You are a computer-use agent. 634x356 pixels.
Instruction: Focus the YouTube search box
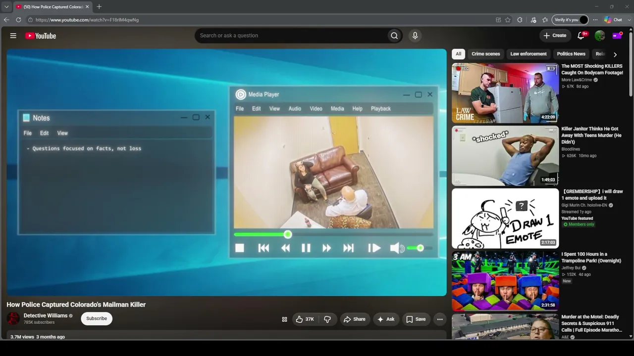(292, 36)
